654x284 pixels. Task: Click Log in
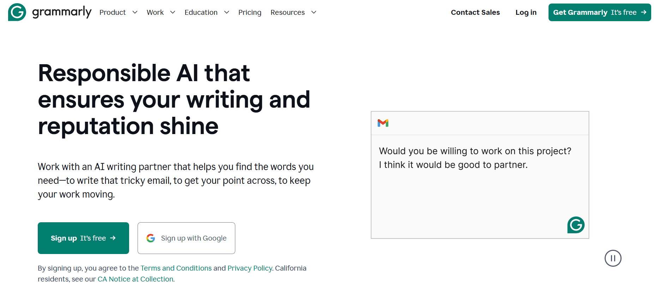[x=526, y=12]
